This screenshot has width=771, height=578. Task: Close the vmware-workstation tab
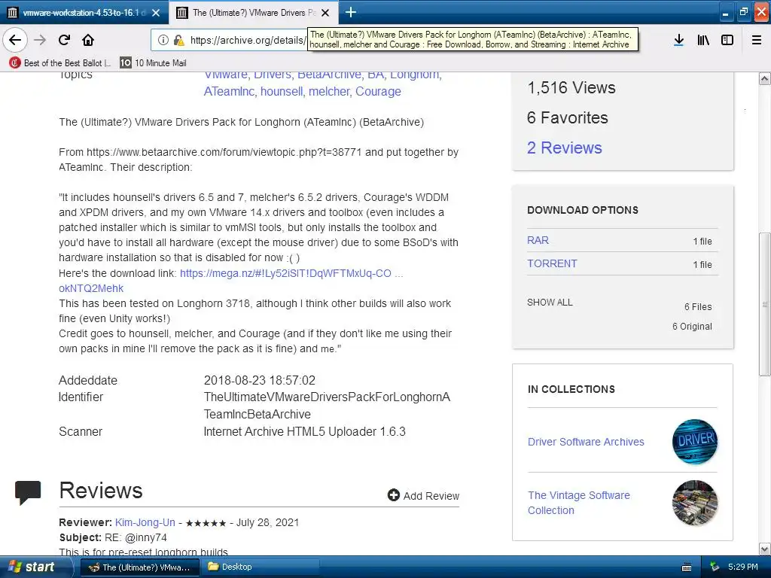point(156,13)
